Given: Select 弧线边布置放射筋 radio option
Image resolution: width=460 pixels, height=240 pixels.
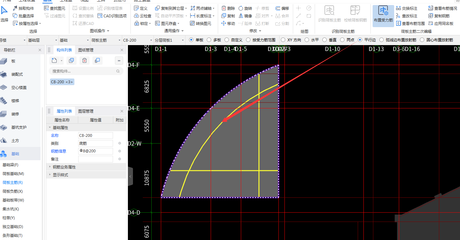Looking at the screenshot, I should [398, 40].
